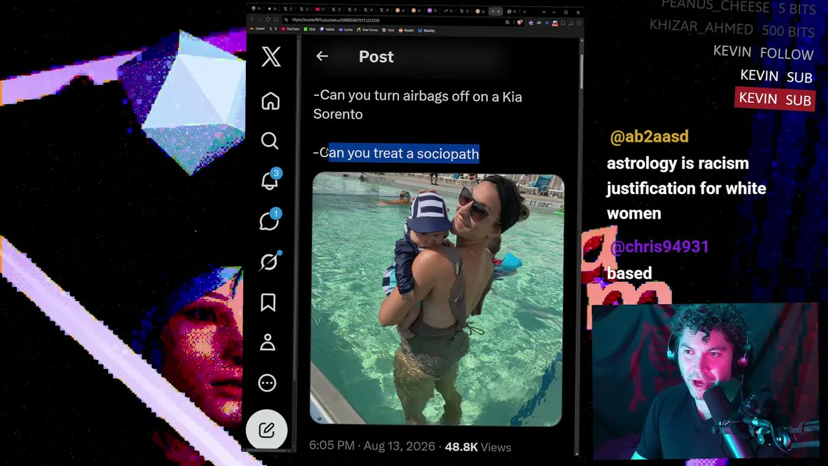Bookmark this page from the toolbar
828x466 pixels.
(276, 20)
